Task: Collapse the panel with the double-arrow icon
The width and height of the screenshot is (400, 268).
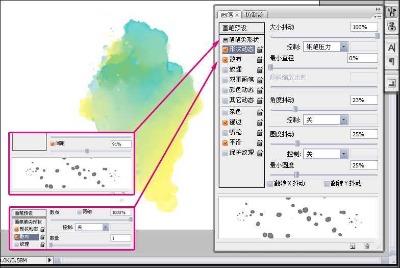Action: (x=378, y=9)
